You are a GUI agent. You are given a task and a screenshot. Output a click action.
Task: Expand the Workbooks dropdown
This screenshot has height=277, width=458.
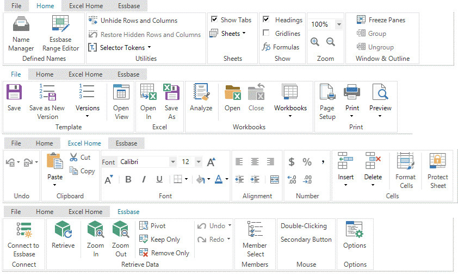click(290, 116)
